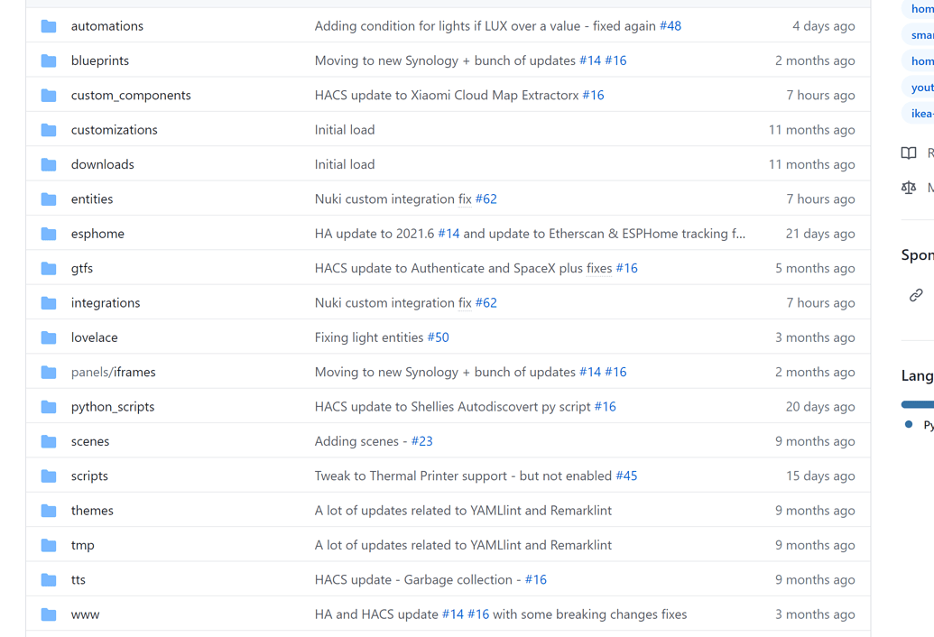Open the scripts directory

pos(89,475)
